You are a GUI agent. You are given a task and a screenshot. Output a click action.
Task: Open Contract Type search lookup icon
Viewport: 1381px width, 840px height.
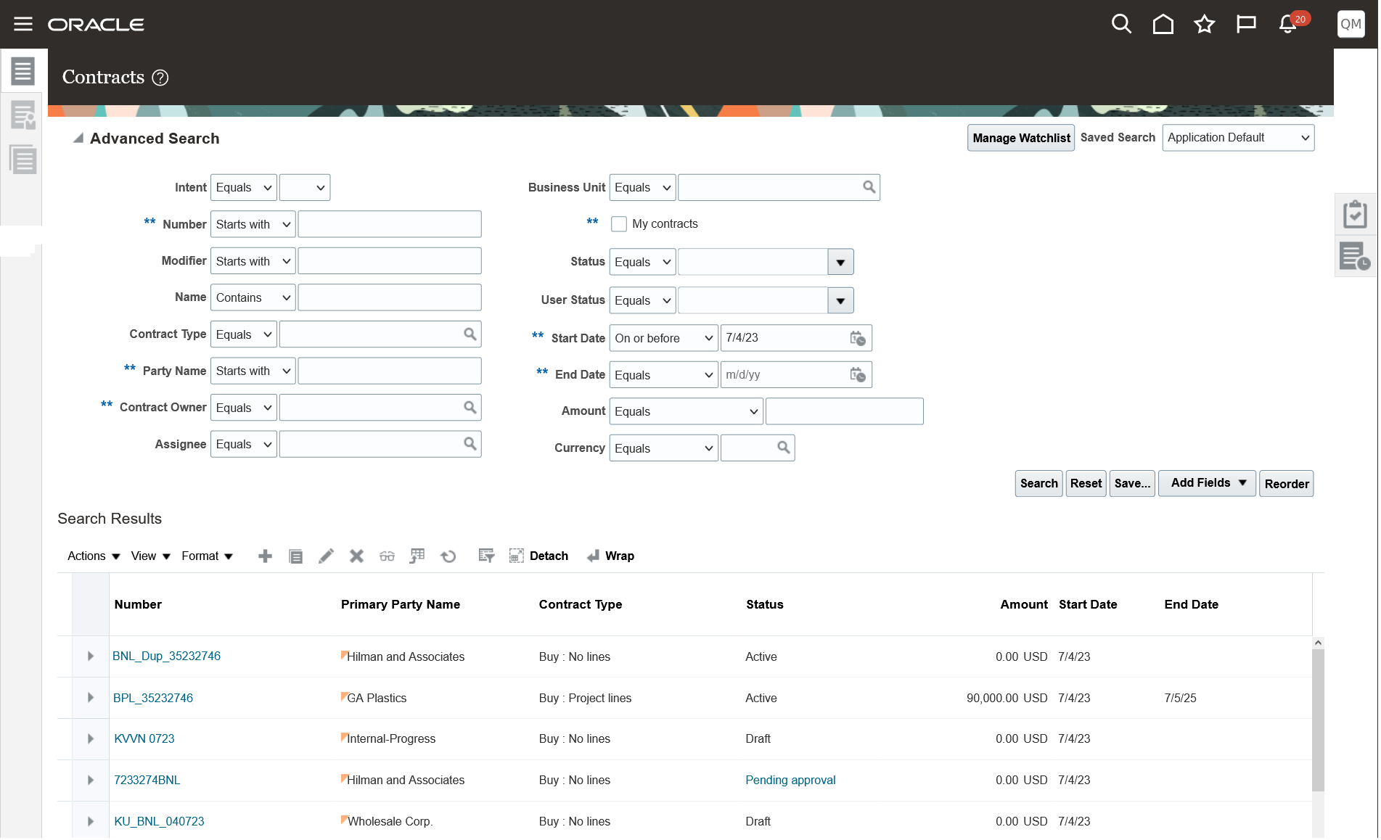coord(470,334)
